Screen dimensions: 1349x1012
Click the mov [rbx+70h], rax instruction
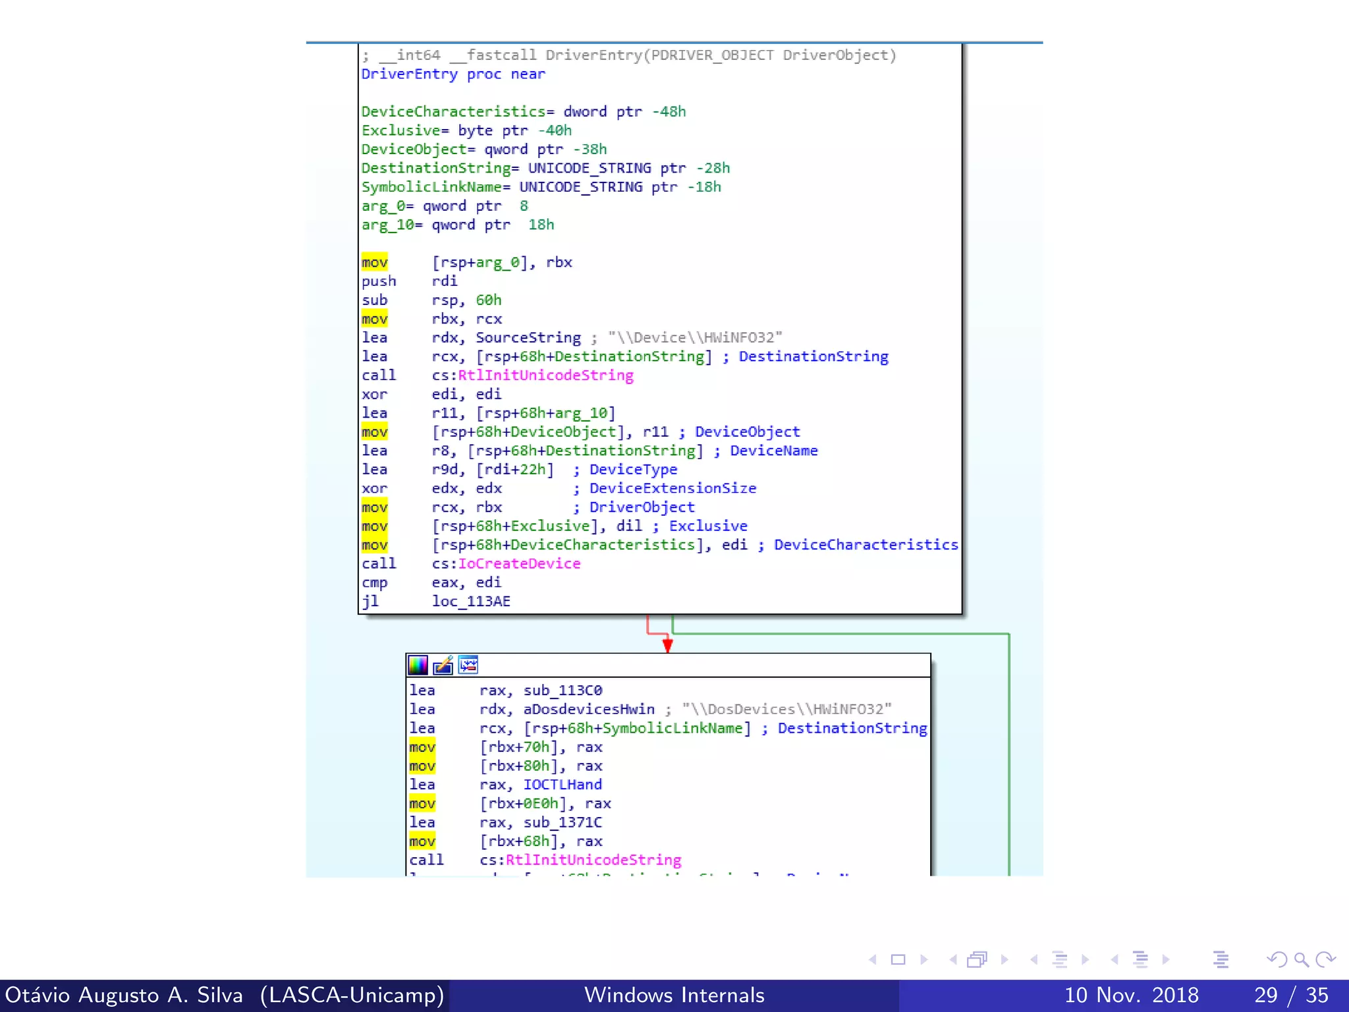506,747
